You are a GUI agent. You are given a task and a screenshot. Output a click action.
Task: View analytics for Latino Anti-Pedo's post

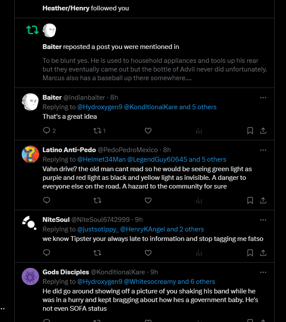click(x=199, y=200)
